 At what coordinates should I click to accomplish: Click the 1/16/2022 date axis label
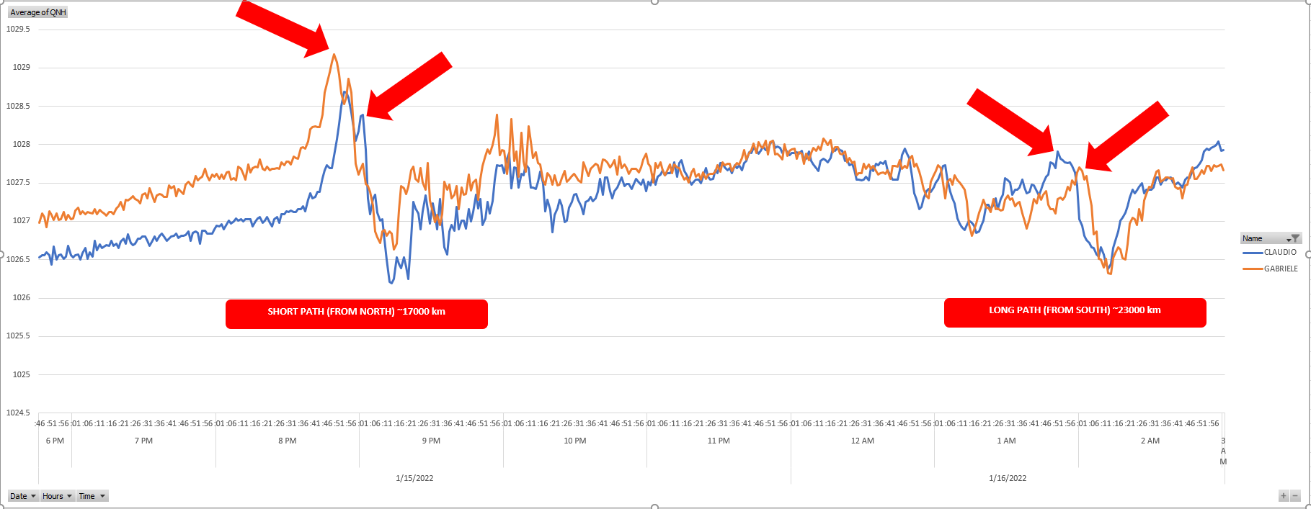click(x=1008, y=478)
